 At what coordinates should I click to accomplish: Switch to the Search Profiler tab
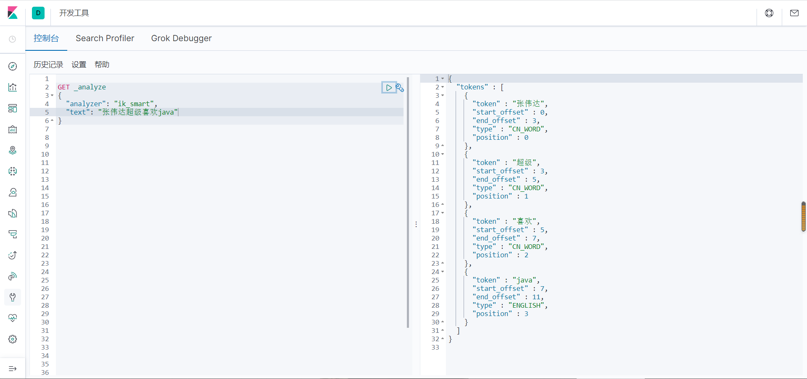pos(105,38)
